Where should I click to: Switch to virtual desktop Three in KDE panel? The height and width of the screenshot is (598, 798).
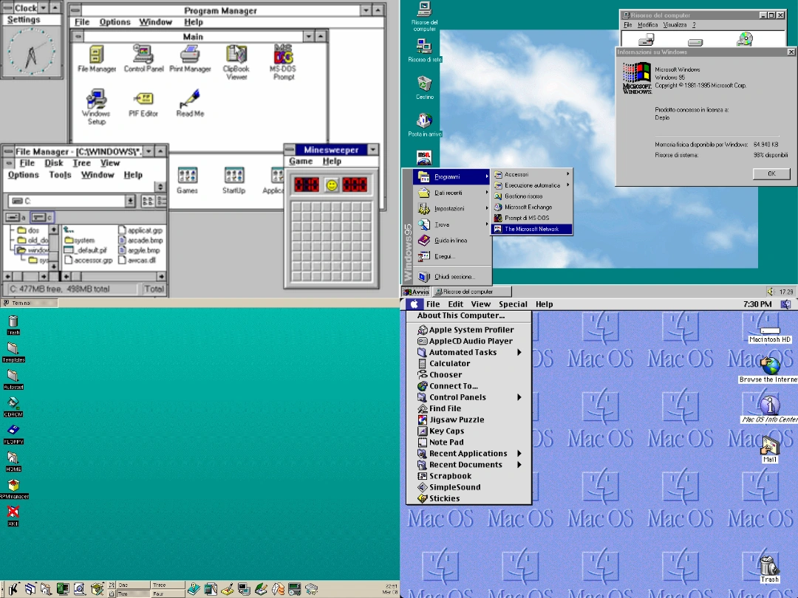pos(167,585)
